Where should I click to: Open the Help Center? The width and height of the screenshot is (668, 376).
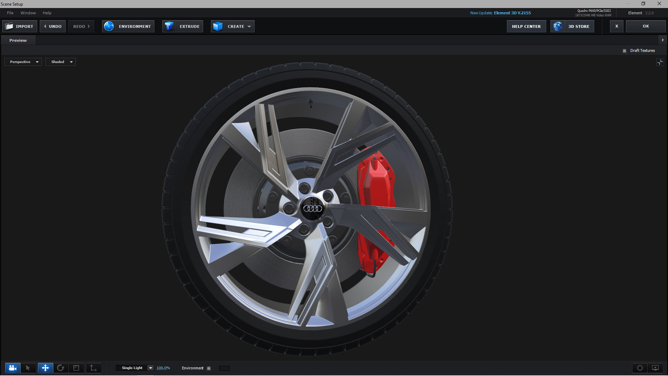pyautogui.click(x=526, y=26)
